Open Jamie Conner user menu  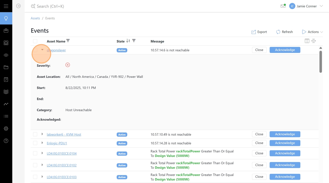(x=307, y=6)
